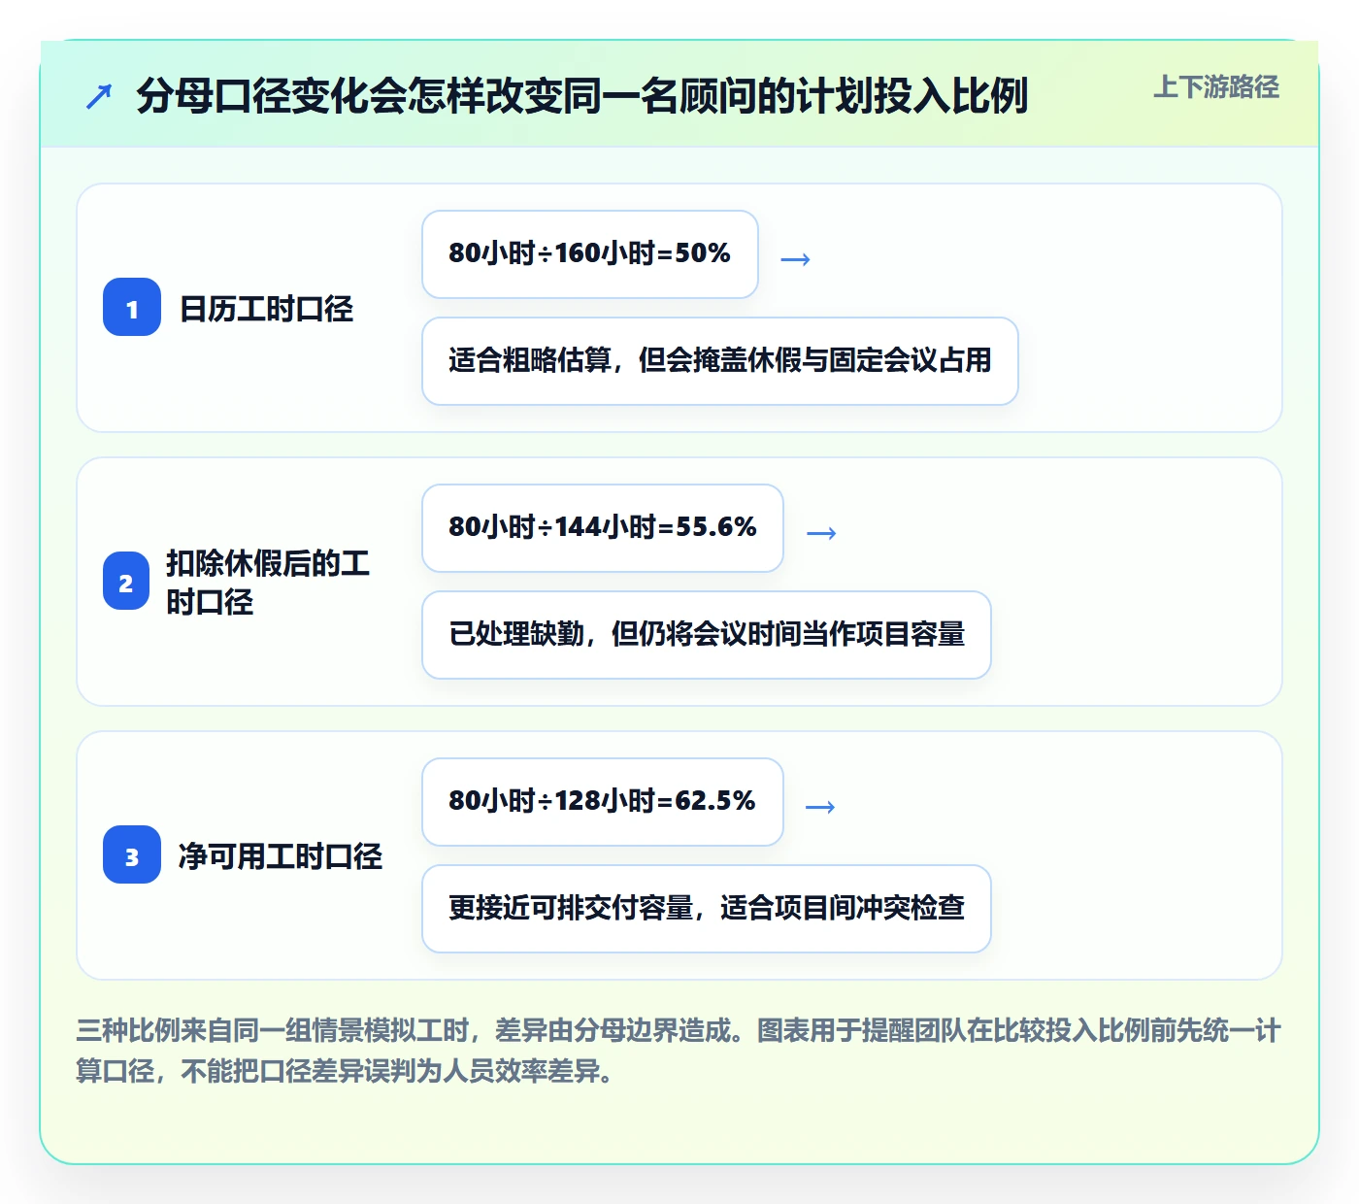Viewport: 1359px width, 1204px height.
Task: Click the 80小时÷128小时=62.5% formula box
Action: (x=603, y=802)
